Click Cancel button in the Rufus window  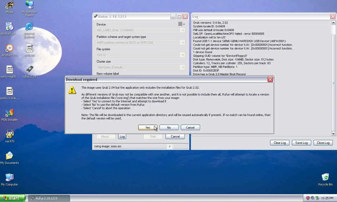coord(175,137)
